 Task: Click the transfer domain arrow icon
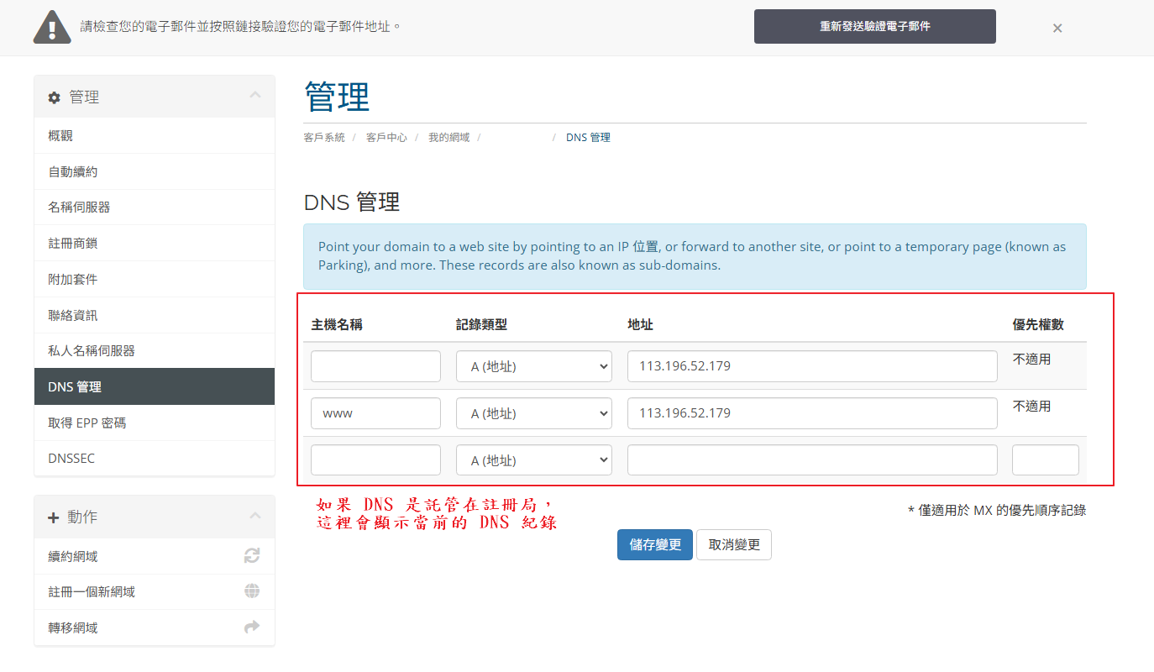tap(252, 627)
